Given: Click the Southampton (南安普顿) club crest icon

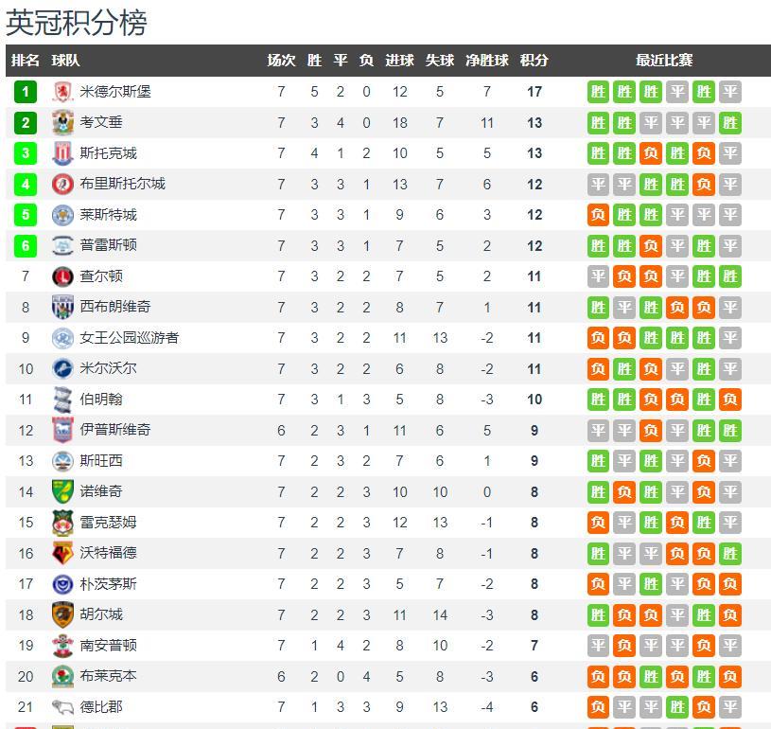Looking at the screenshot, I should pos(62,646).
